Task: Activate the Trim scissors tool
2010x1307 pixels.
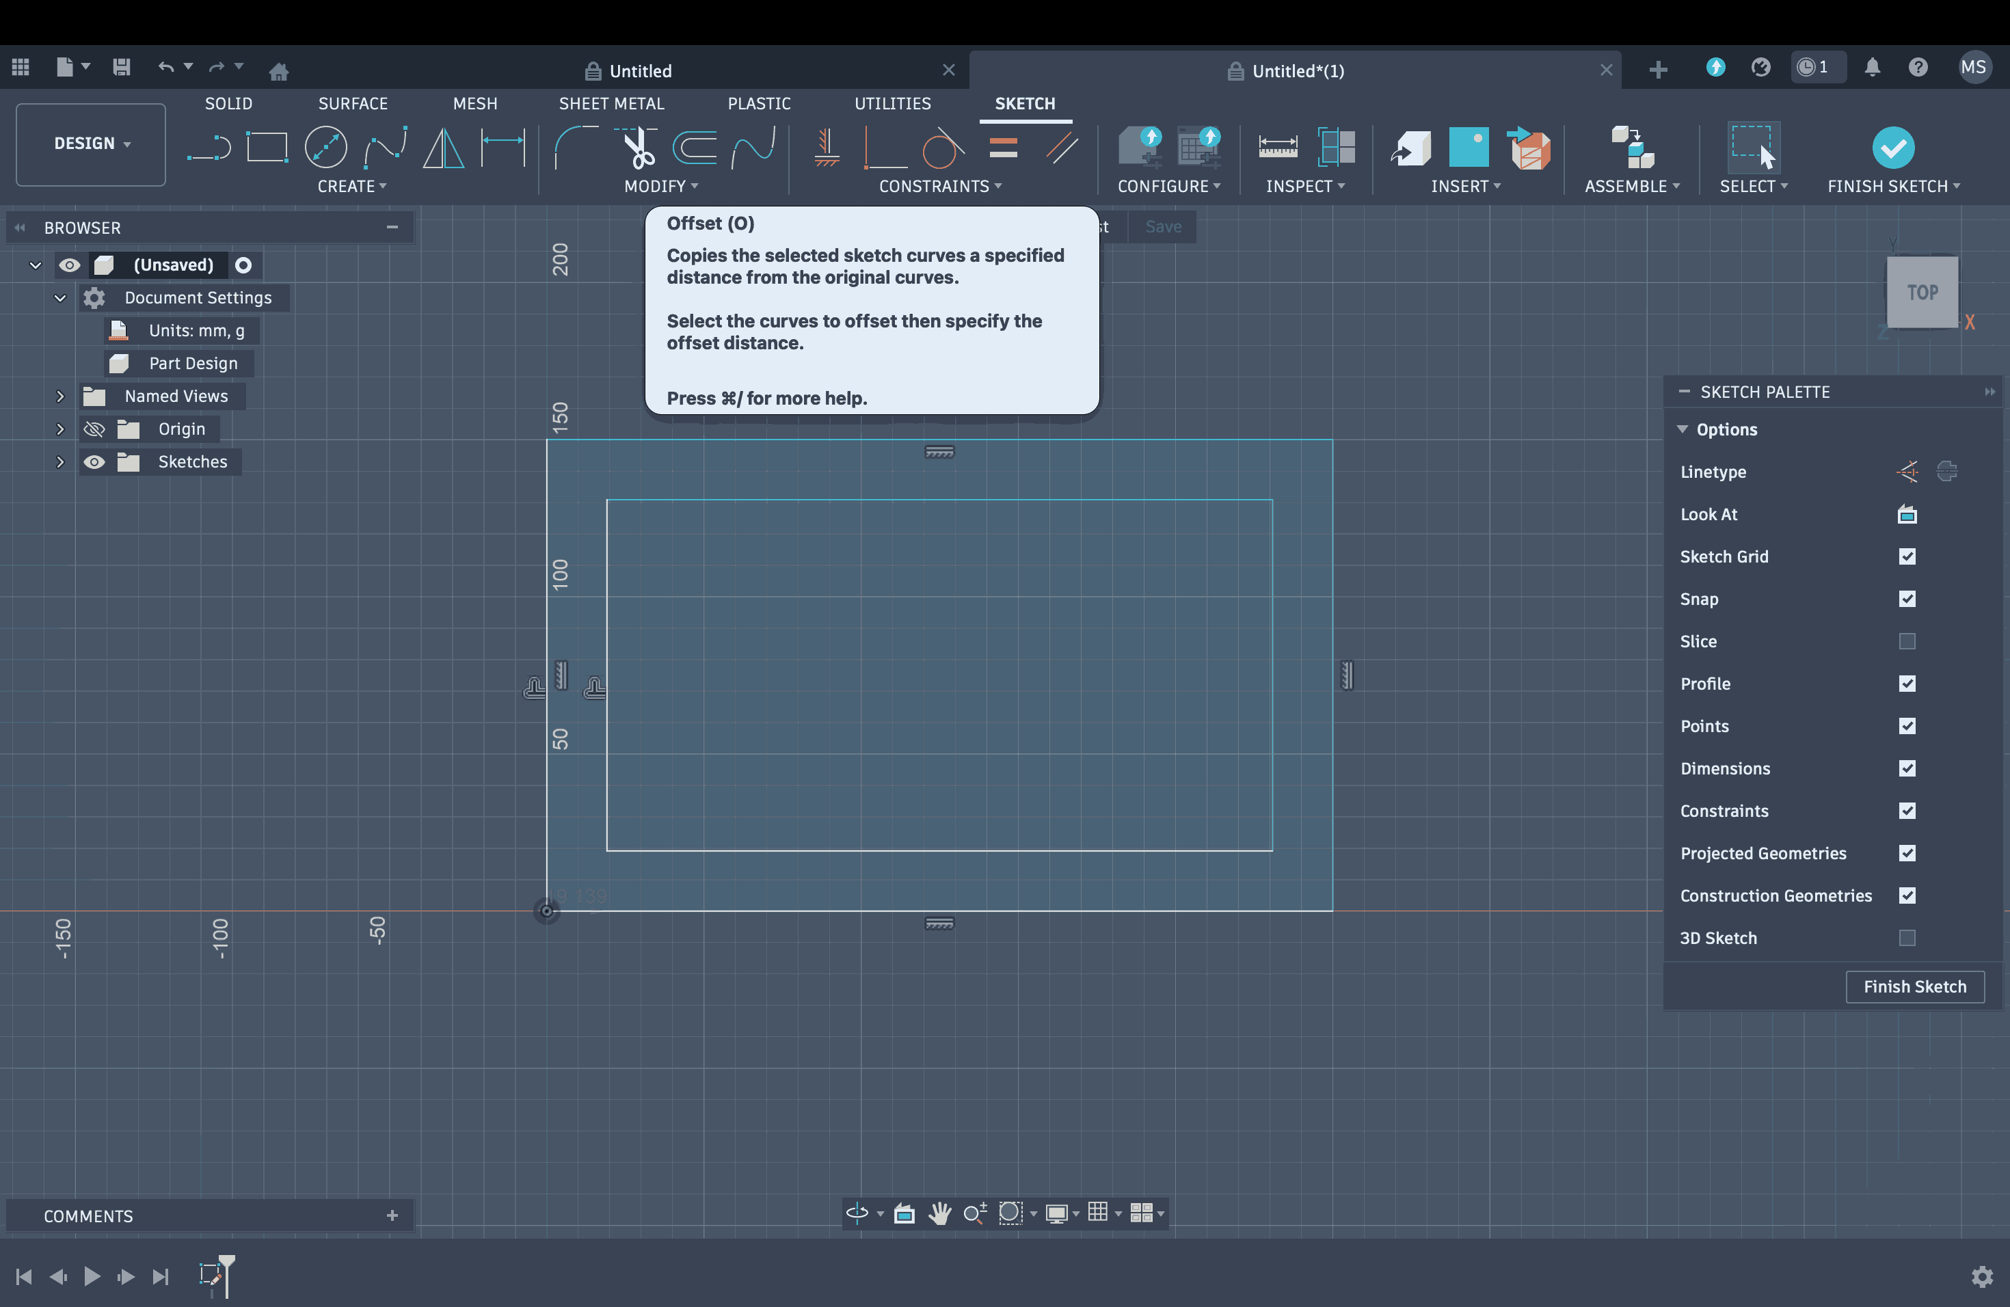Action: pos(639,148)
